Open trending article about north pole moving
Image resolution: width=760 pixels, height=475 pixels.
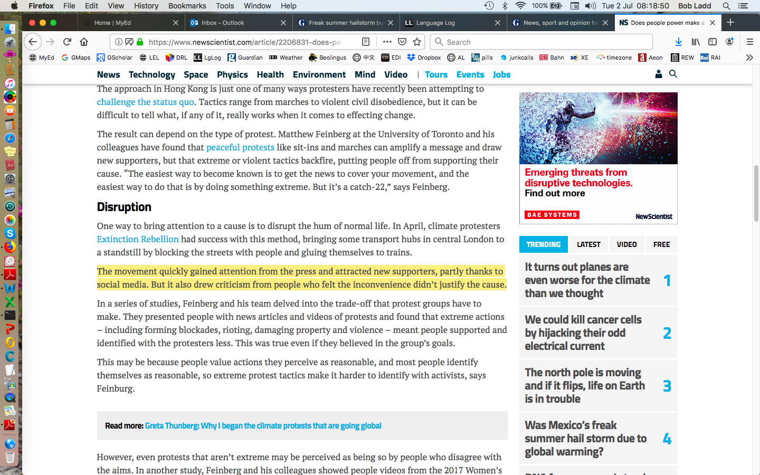click(x=585, y=386)
